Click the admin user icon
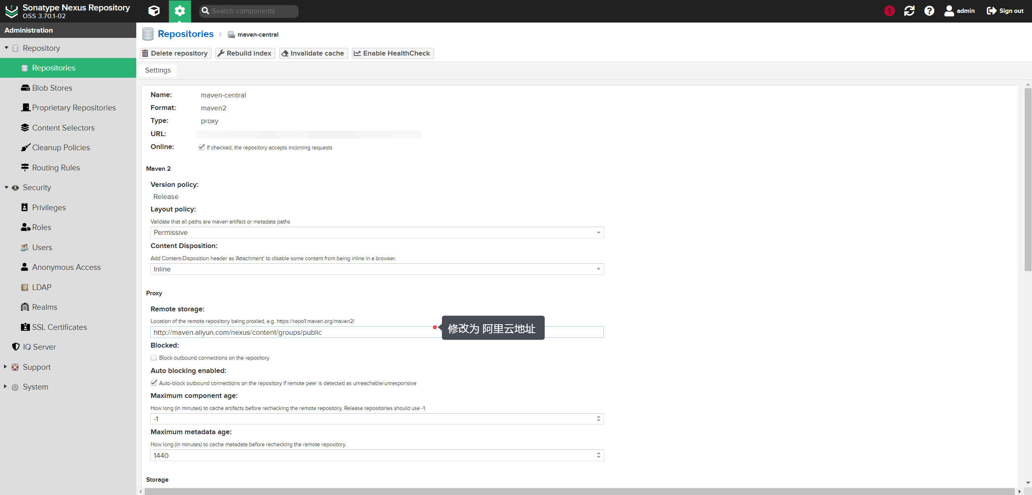Image resolution: width=1032 pixels, height=495 pixels. [949, 11]
